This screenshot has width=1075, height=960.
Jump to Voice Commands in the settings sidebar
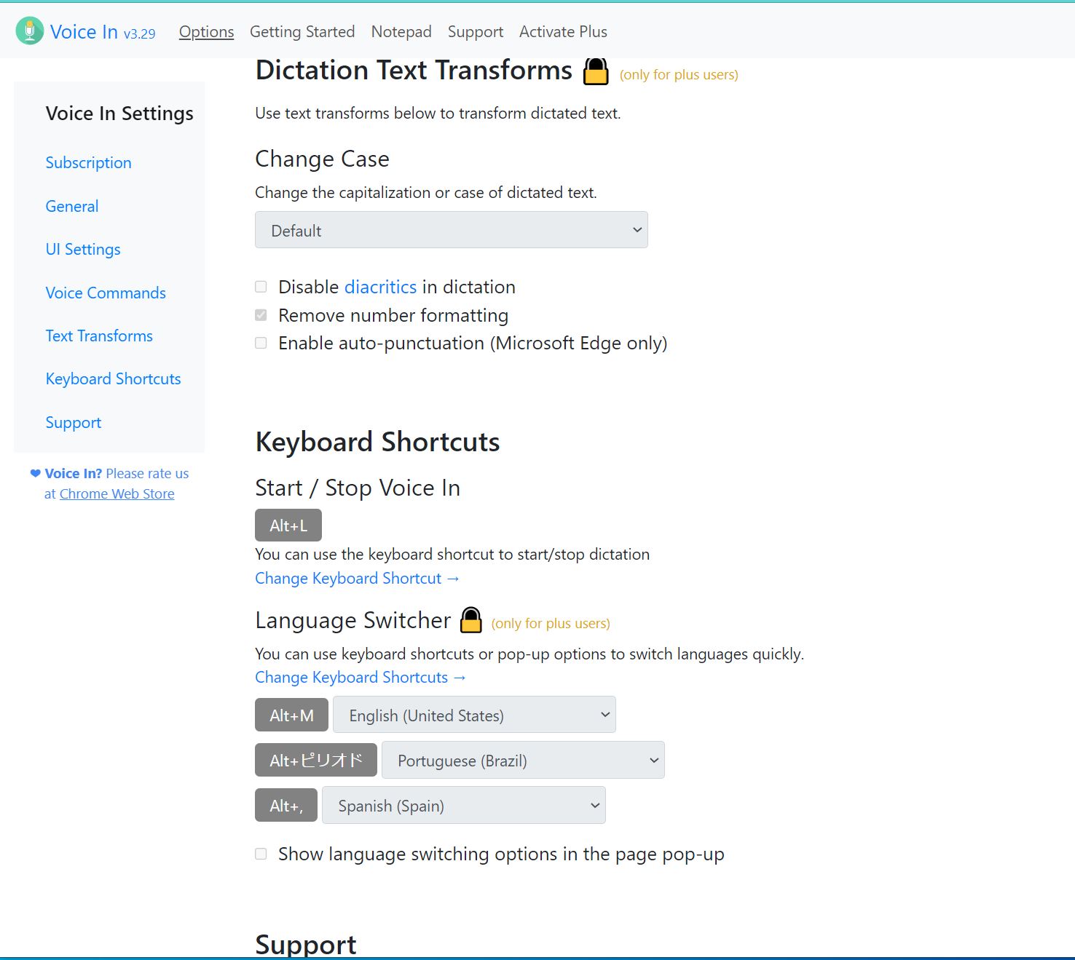point(106,293)
